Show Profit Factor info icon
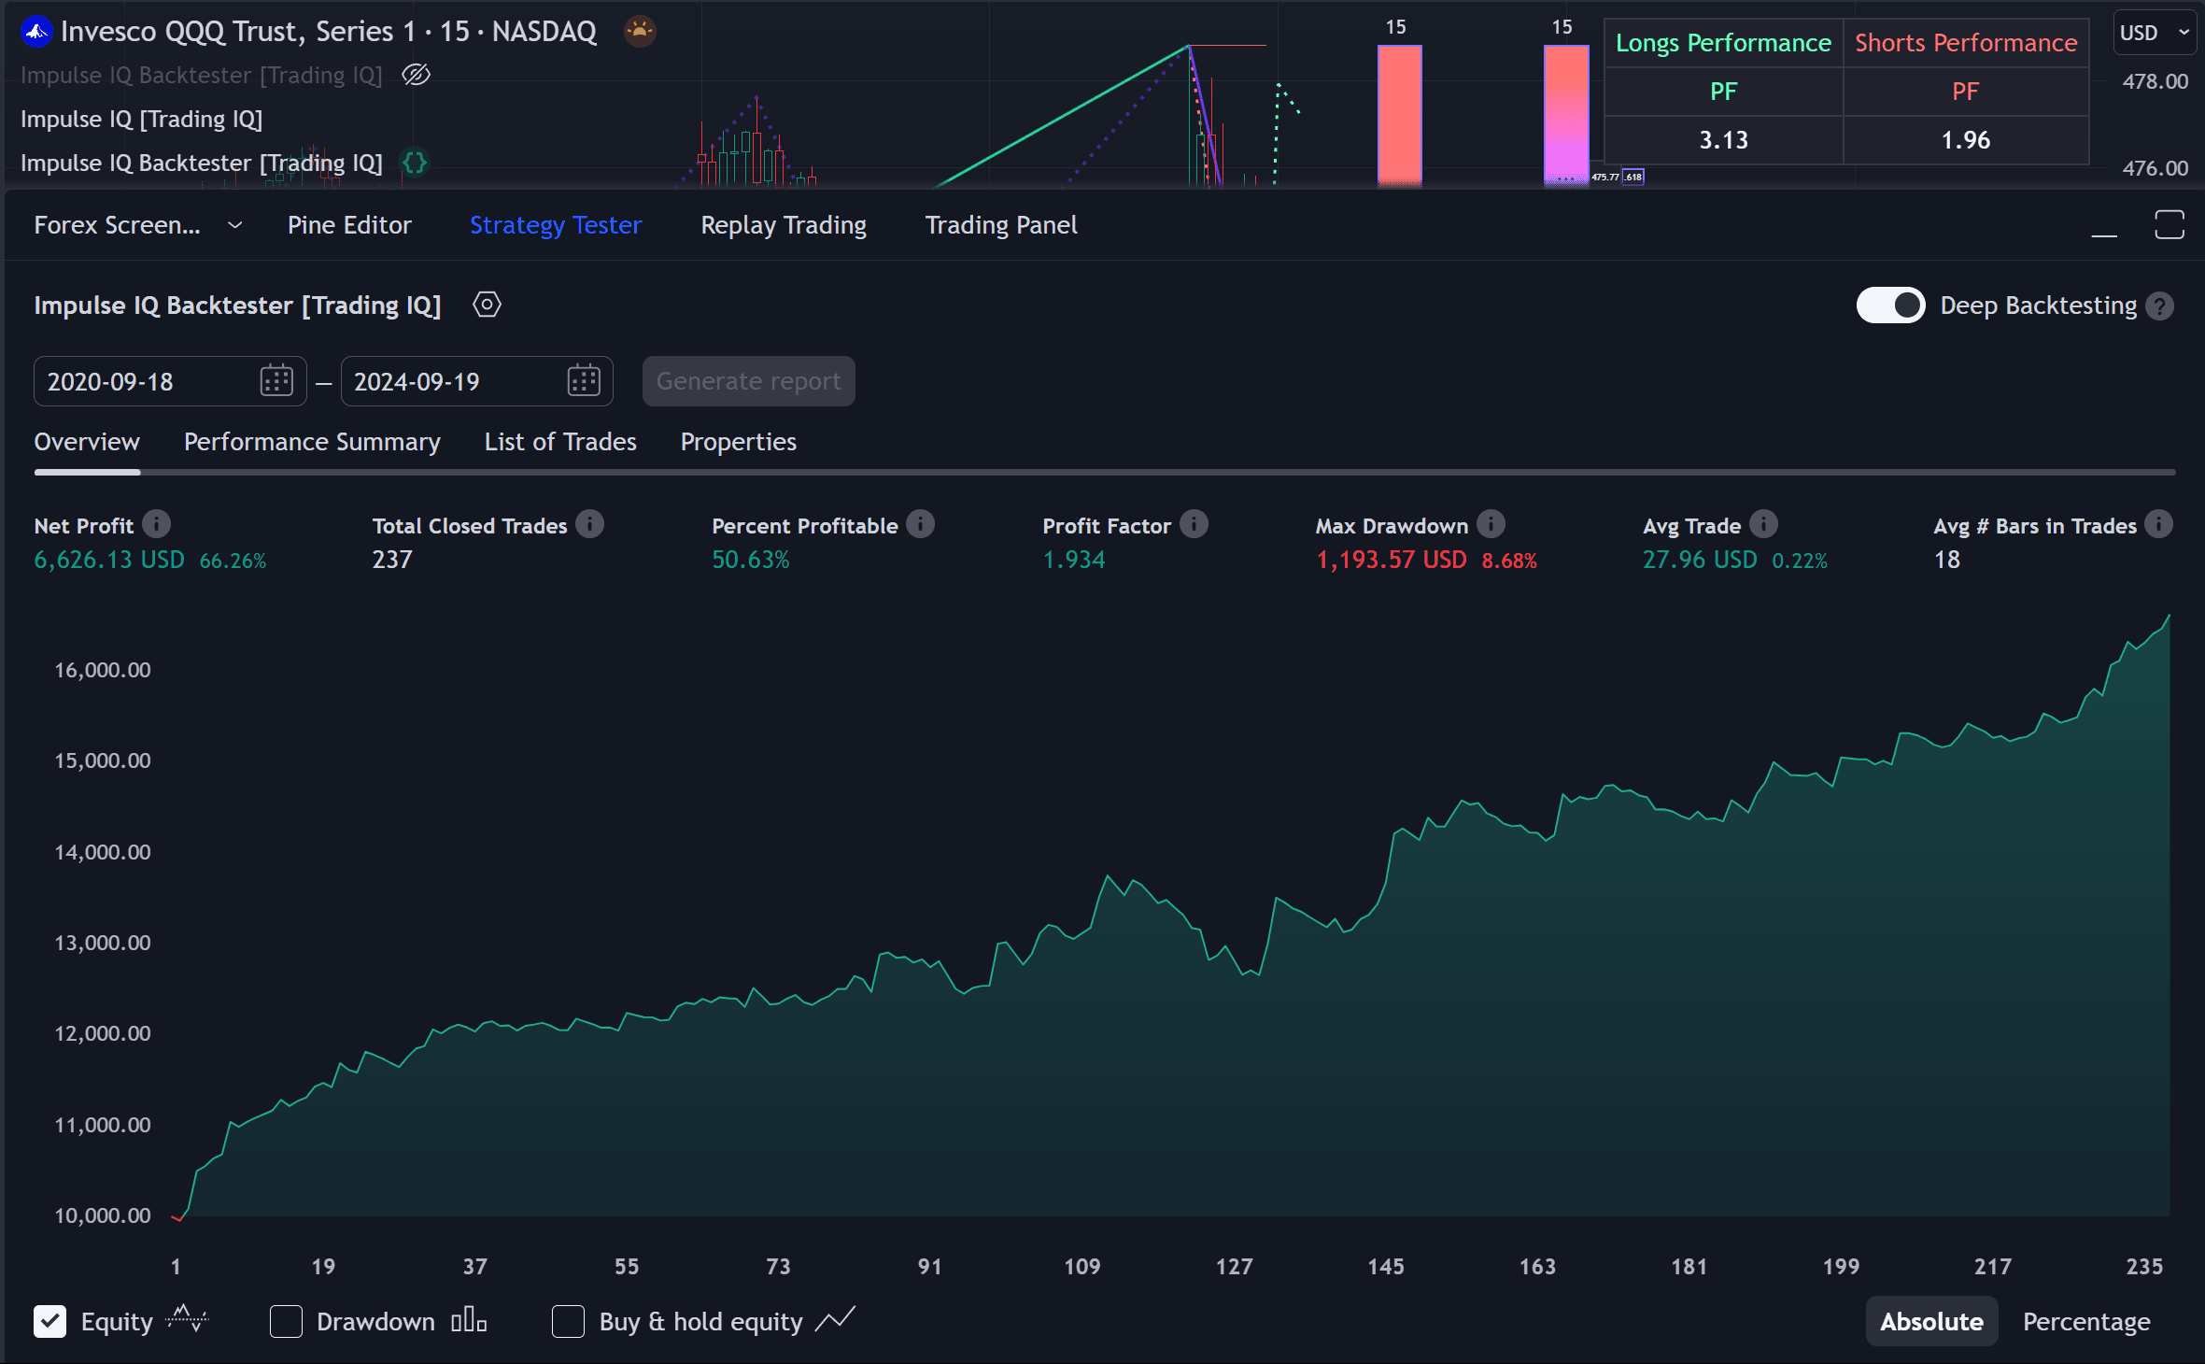This screenshot has width=2205, height=1364. pyautogui.click(x=1194, y=525)
